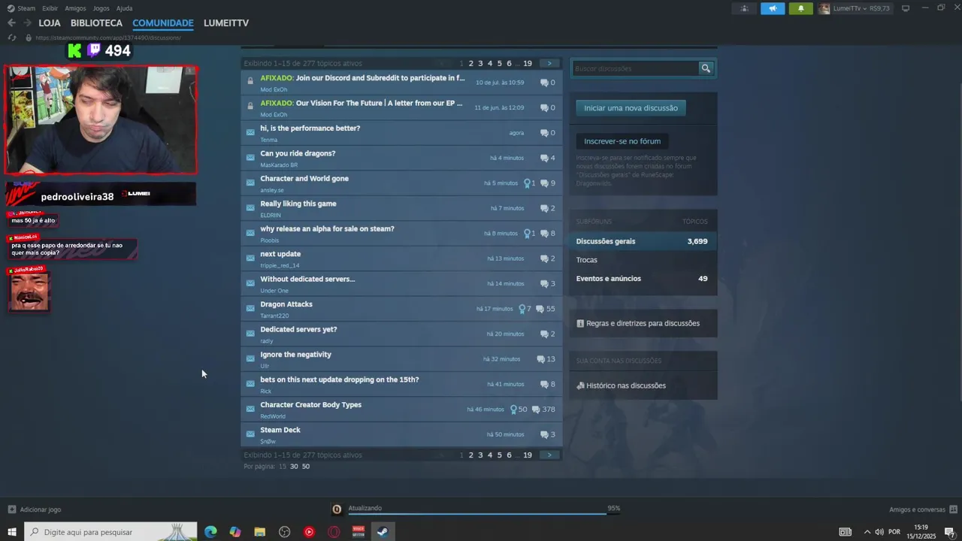Click Inscrever-se no fórum button
This screenshot has height=541, width=962.
[622, 141]
